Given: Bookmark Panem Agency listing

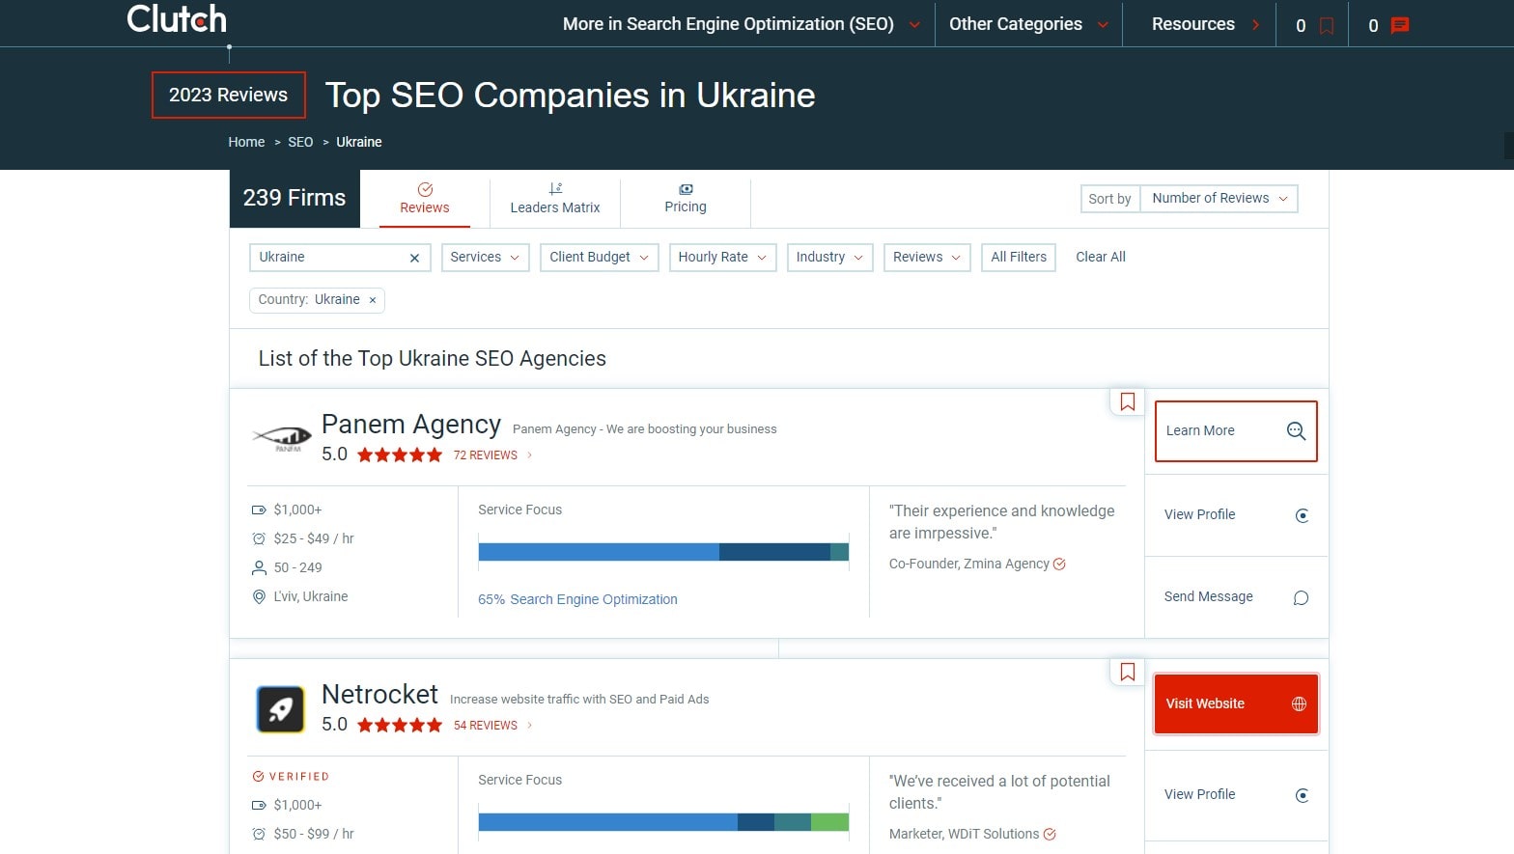Looking at the screenshot, I should click(x=1127, y=401).
